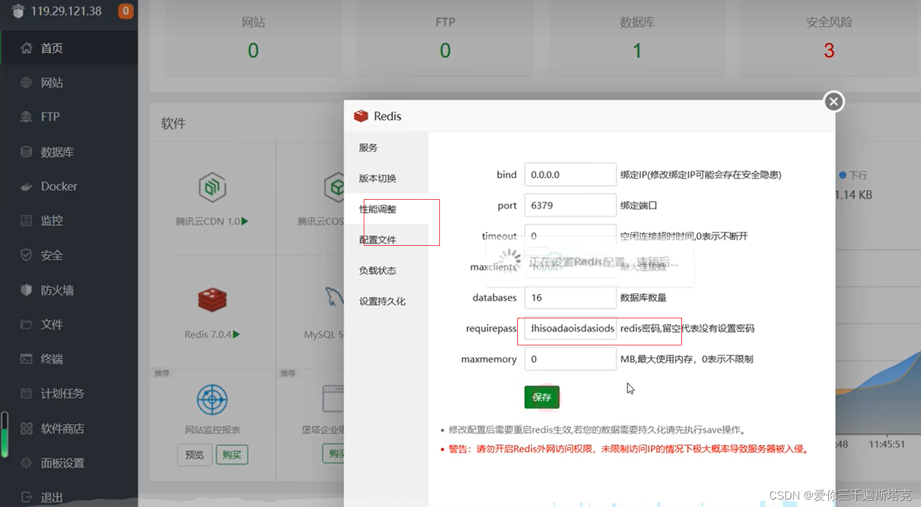Click the 预览 button under 网站监控报表
Screen dimensions: 921x507
[195, 455]
